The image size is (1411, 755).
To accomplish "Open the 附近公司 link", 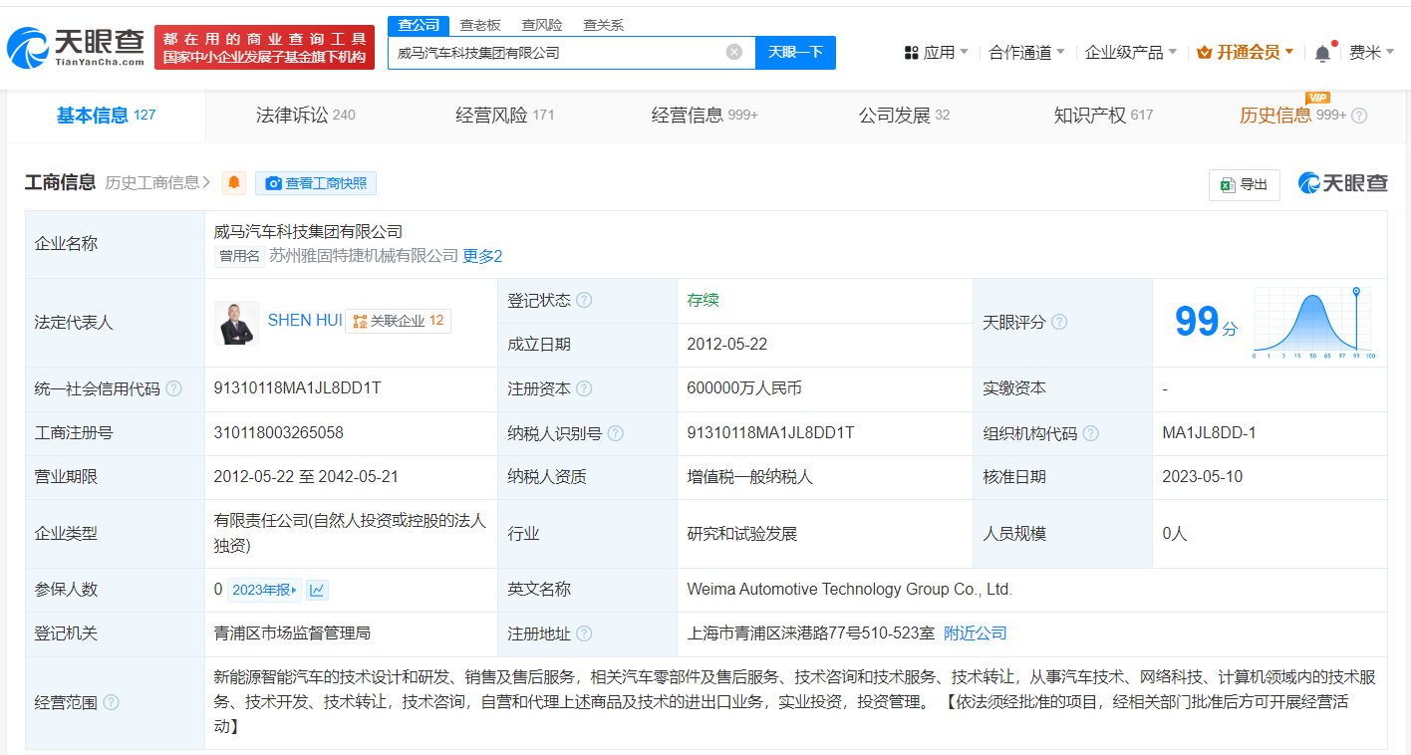I will pos(975,633).
